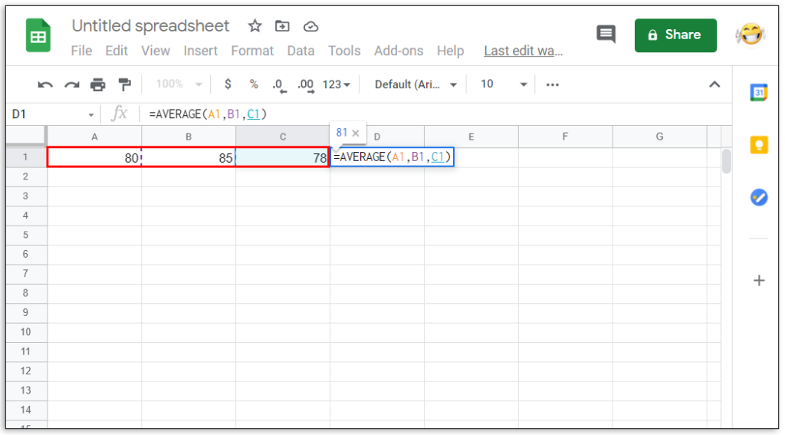This screenshot has width=785, height=435.
Task: Open the Data menu
Action: (x=301, y=51)
